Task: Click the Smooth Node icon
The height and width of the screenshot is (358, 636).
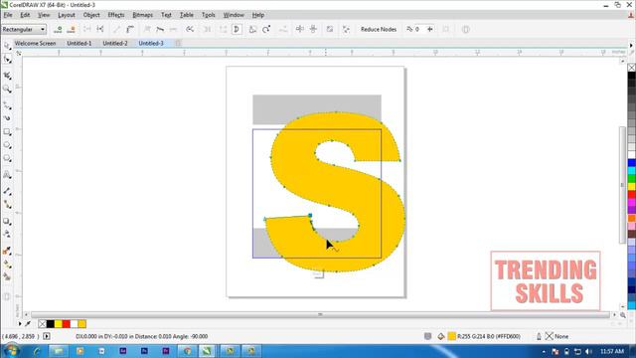Action: click(160, 29)
